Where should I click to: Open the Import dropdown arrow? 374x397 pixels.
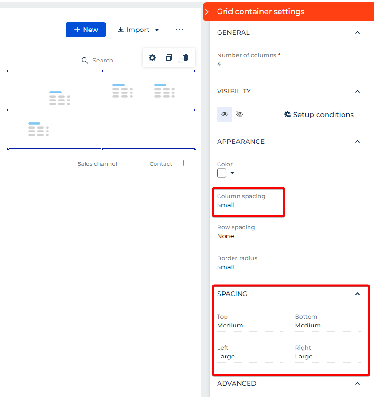(x=157, y=30)
